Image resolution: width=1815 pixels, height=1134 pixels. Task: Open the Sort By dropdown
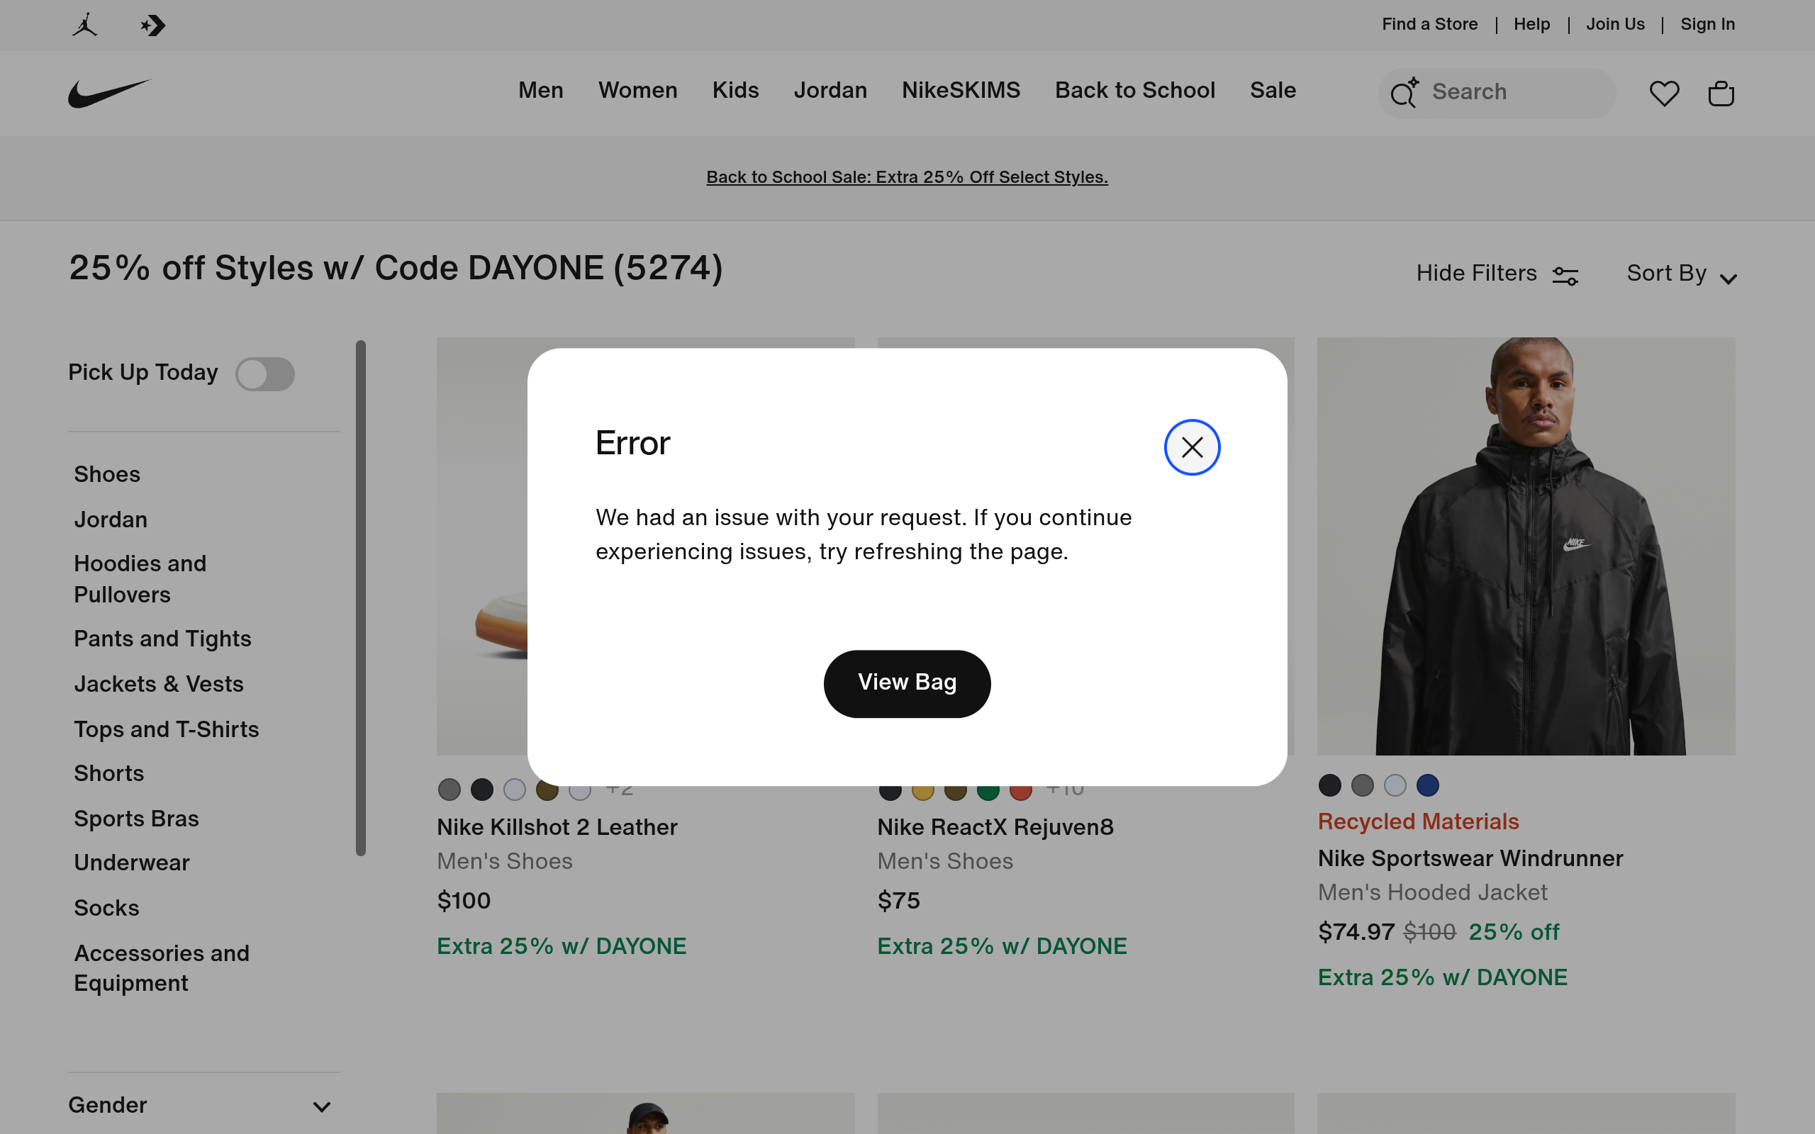click(1681, 274)
